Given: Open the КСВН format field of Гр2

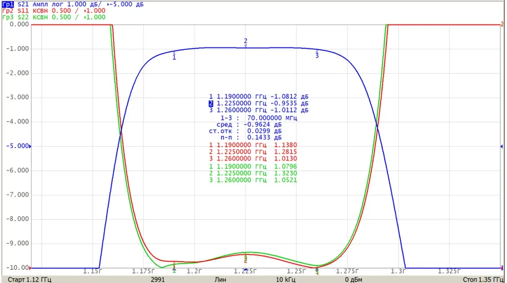Looking at the screenshot, I should [40, 10].
